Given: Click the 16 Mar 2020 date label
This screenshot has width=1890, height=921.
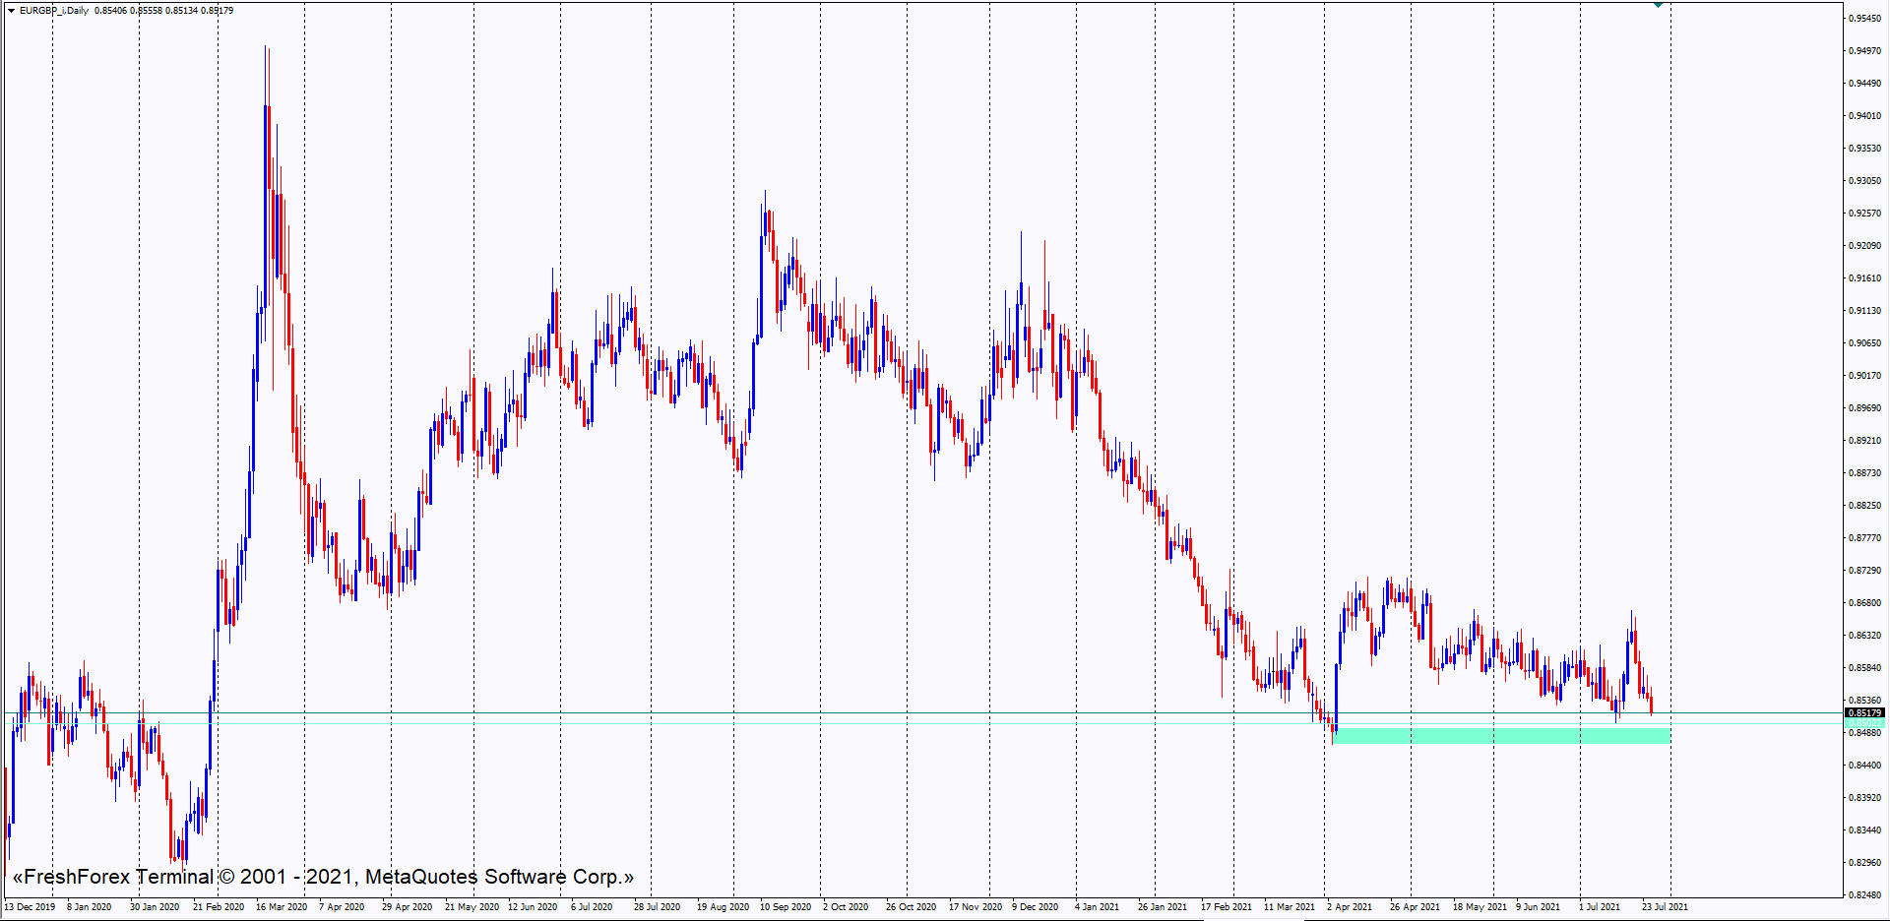Looking at the screenshot, I should [282, 907].
